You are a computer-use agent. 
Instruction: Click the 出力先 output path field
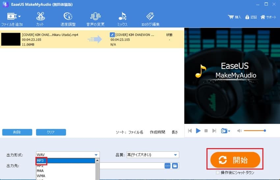pyautogui.click(x=132, y=166)
